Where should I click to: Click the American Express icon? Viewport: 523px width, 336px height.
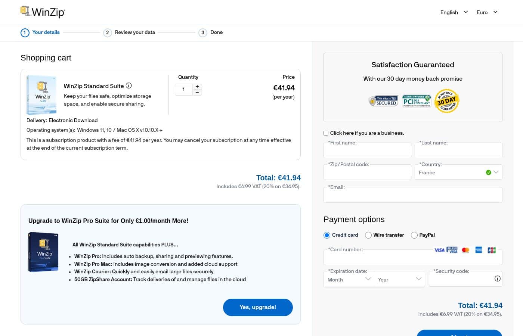coord(479,250)
